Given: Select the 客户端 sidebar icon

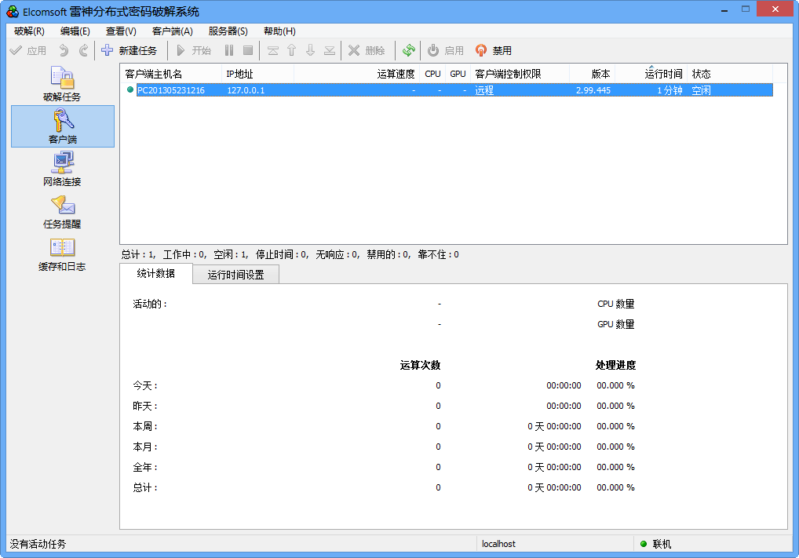Looking at the screenshot, I should pyautogui.click(x=62, y=127).
